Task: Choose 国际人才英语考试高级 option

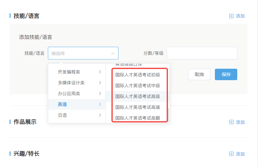Action: click(138, 96)
